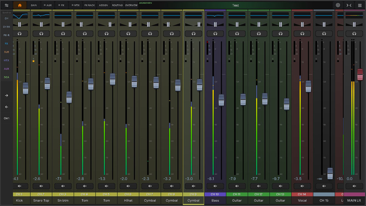366x206 pixels.
Task: Solo the Snare Top channel headphones
Action: coord(41,33)
